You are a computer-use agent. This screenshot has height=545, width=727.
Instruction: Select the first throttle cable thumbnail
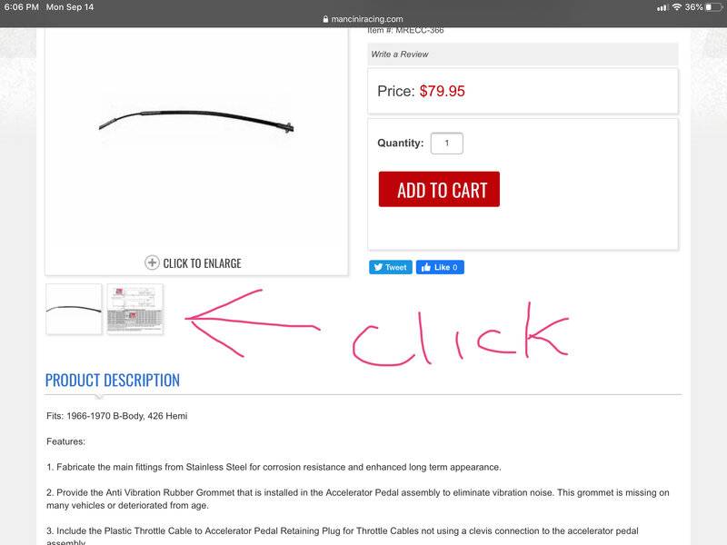[x=74, y=309]
